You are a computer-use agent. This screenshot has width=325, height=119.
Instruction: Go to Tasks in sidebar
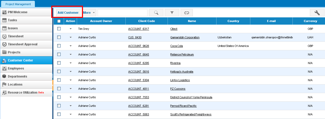[x=26, y=20]
